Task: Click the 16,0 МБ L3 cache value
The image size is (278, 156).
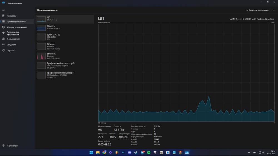Action: tap(157, 145)
